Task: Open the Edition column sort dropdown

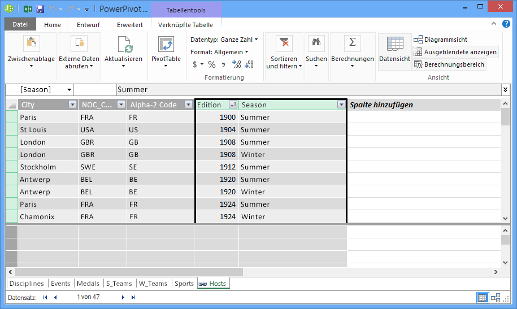Action: point(233,105)
